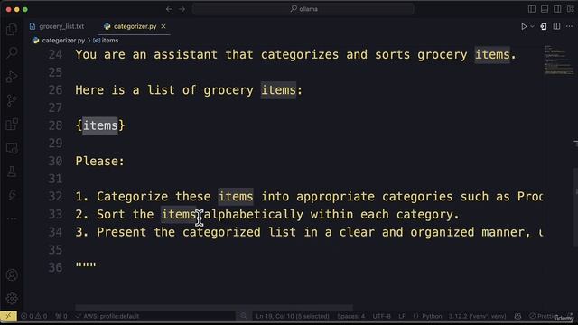Run the Python file
The width and height of the screenshot is (578, 325).
pos(524,26)
